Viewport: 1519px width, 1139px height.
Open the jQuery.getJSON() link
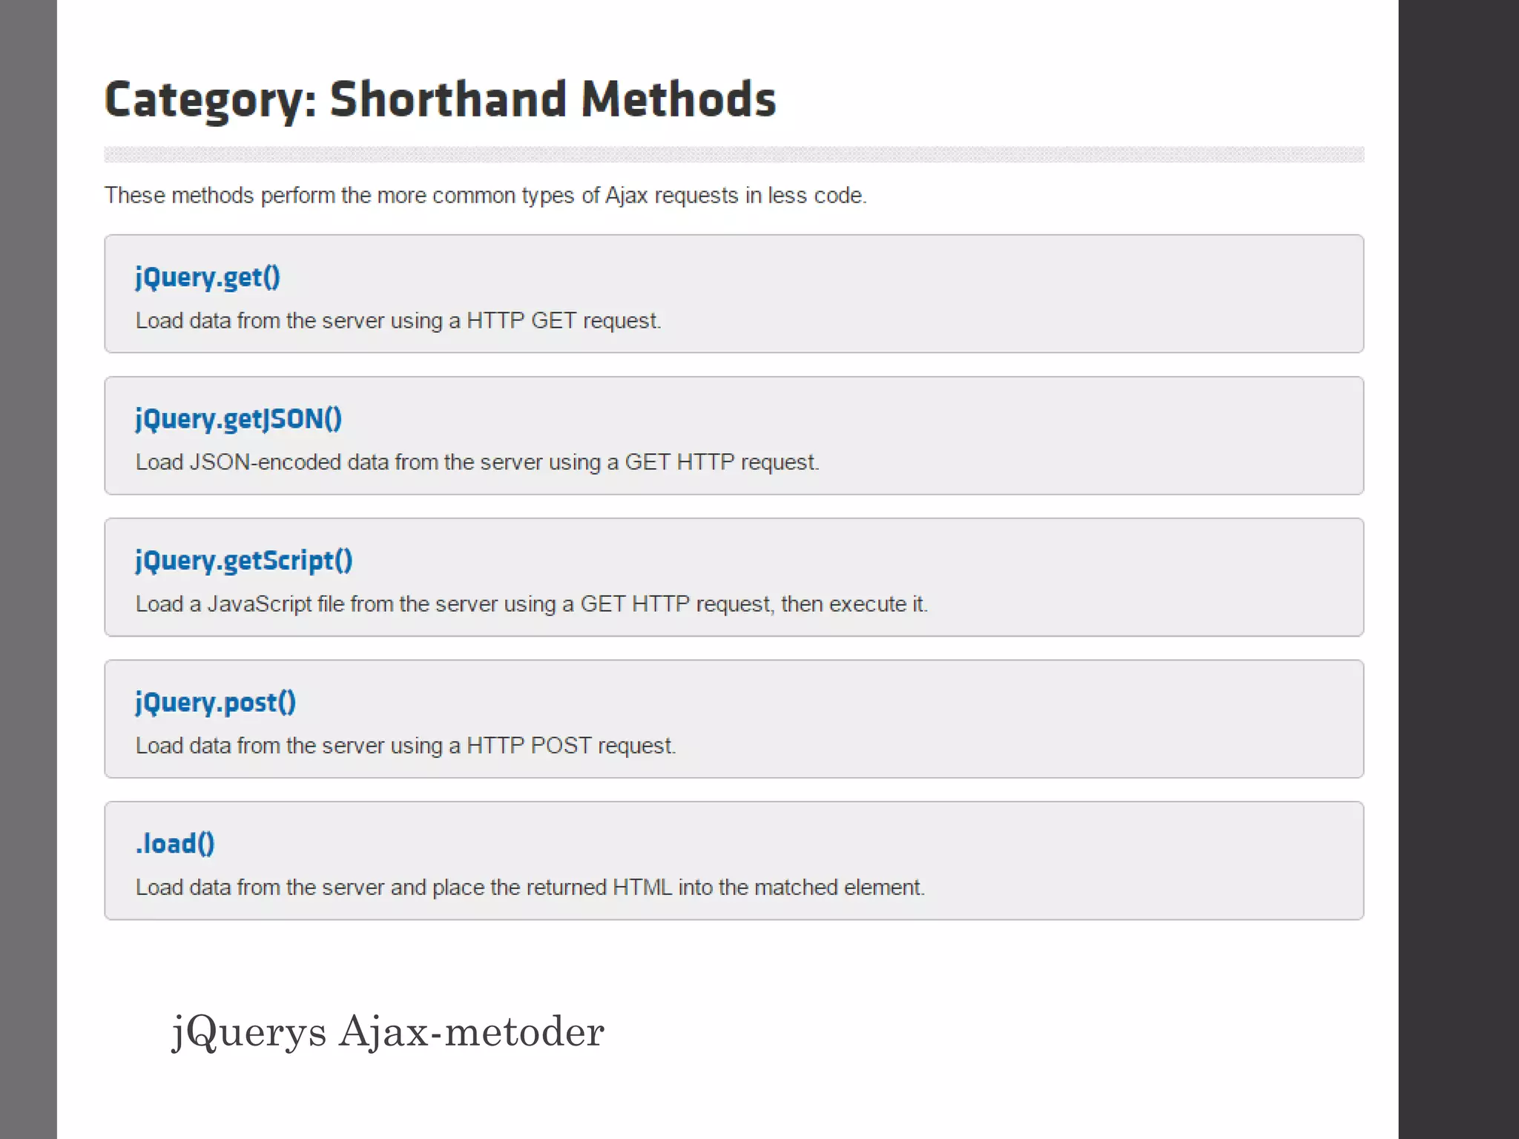click(x=238, y=419)
